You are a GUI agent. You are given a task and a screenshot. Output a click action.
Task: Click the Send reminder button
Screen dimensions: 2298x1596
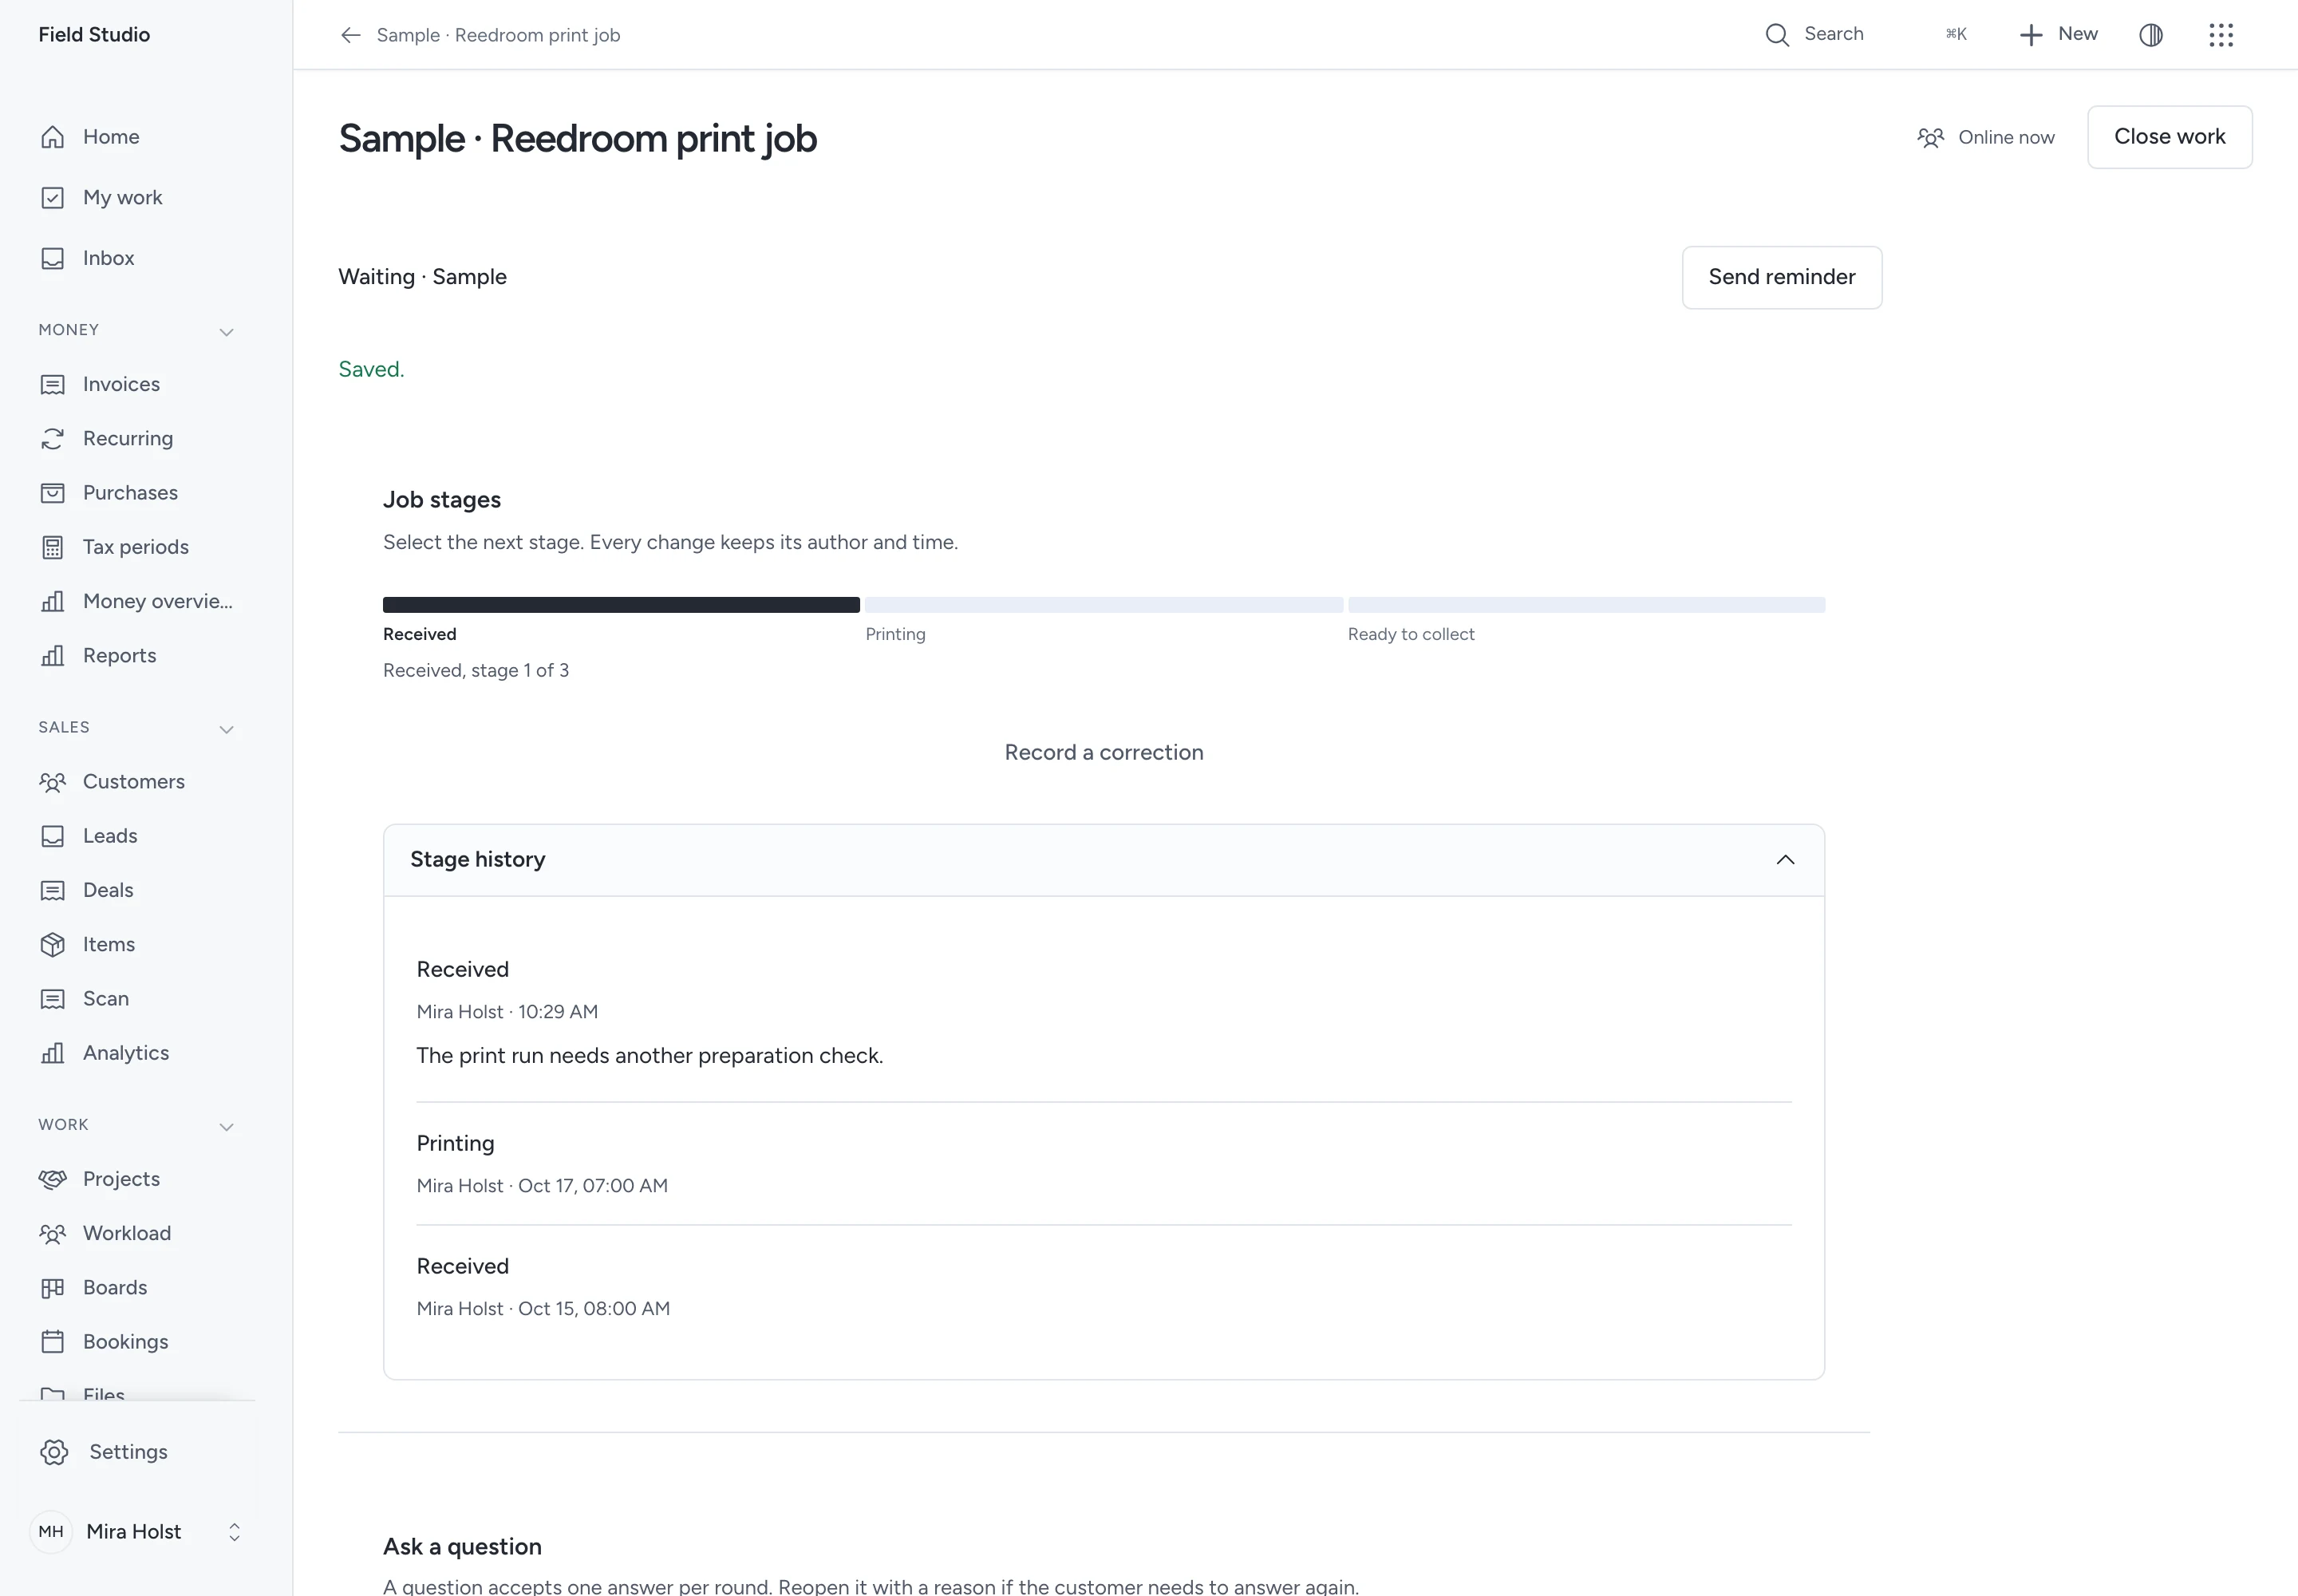1781,277
